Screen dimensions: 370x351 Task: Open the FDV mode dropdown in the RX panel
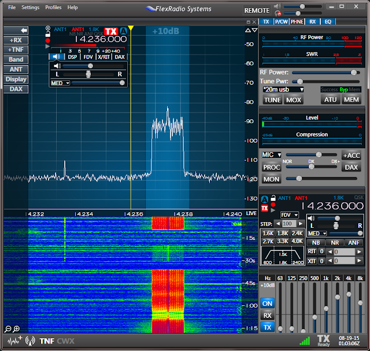point(289,215)
